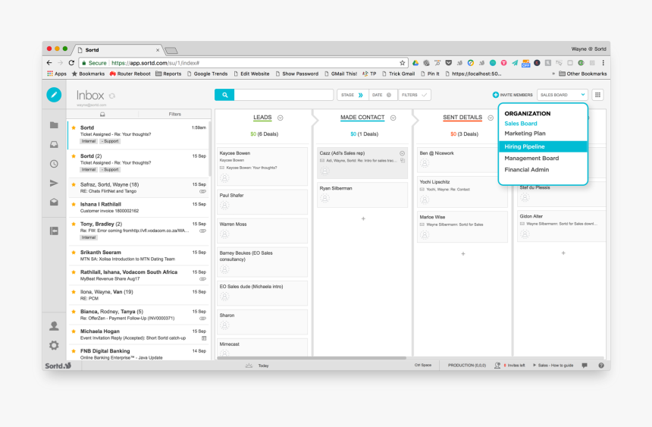Viewport: 652px width, 427px height.
Task: Toggle the Stage filter button
Action: coord(353,95)
